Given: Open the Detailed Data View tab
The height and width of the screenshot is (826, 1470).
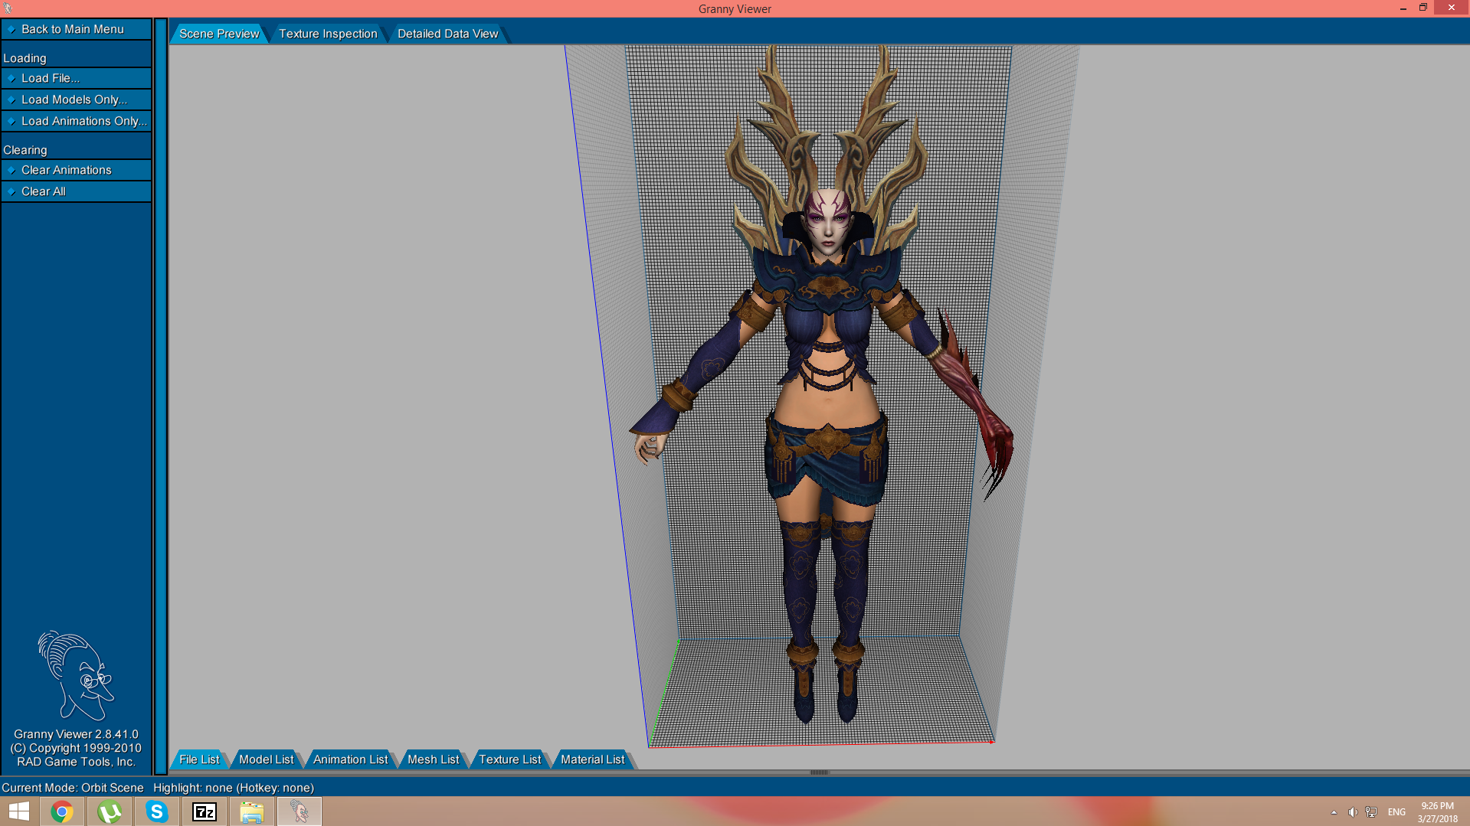Looking at the screenshot, I should tap(447, 34).
